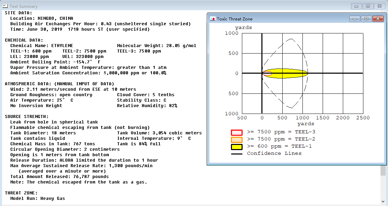The image size is (388, 206).
Task: Click 'Total Amount Released: 76,787 pounds' line
Action: point(60,176)
